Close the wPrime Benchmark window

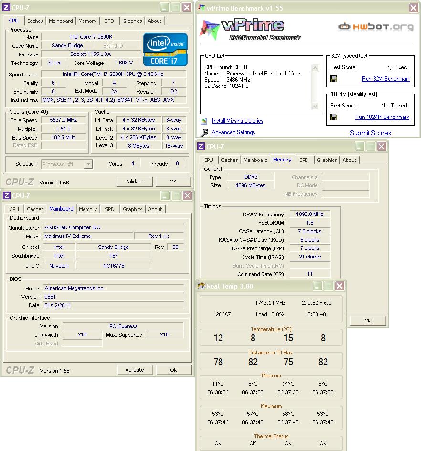click(x=413, y=8)
